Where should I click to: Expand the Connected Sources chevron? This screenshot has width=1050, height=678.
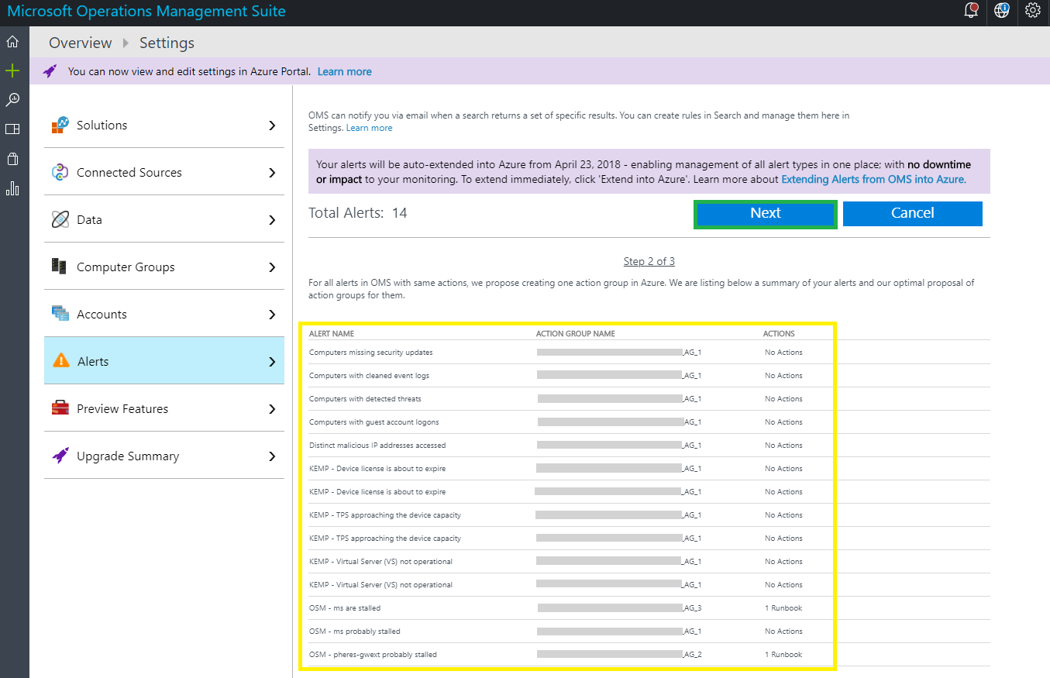coord(272,172)
